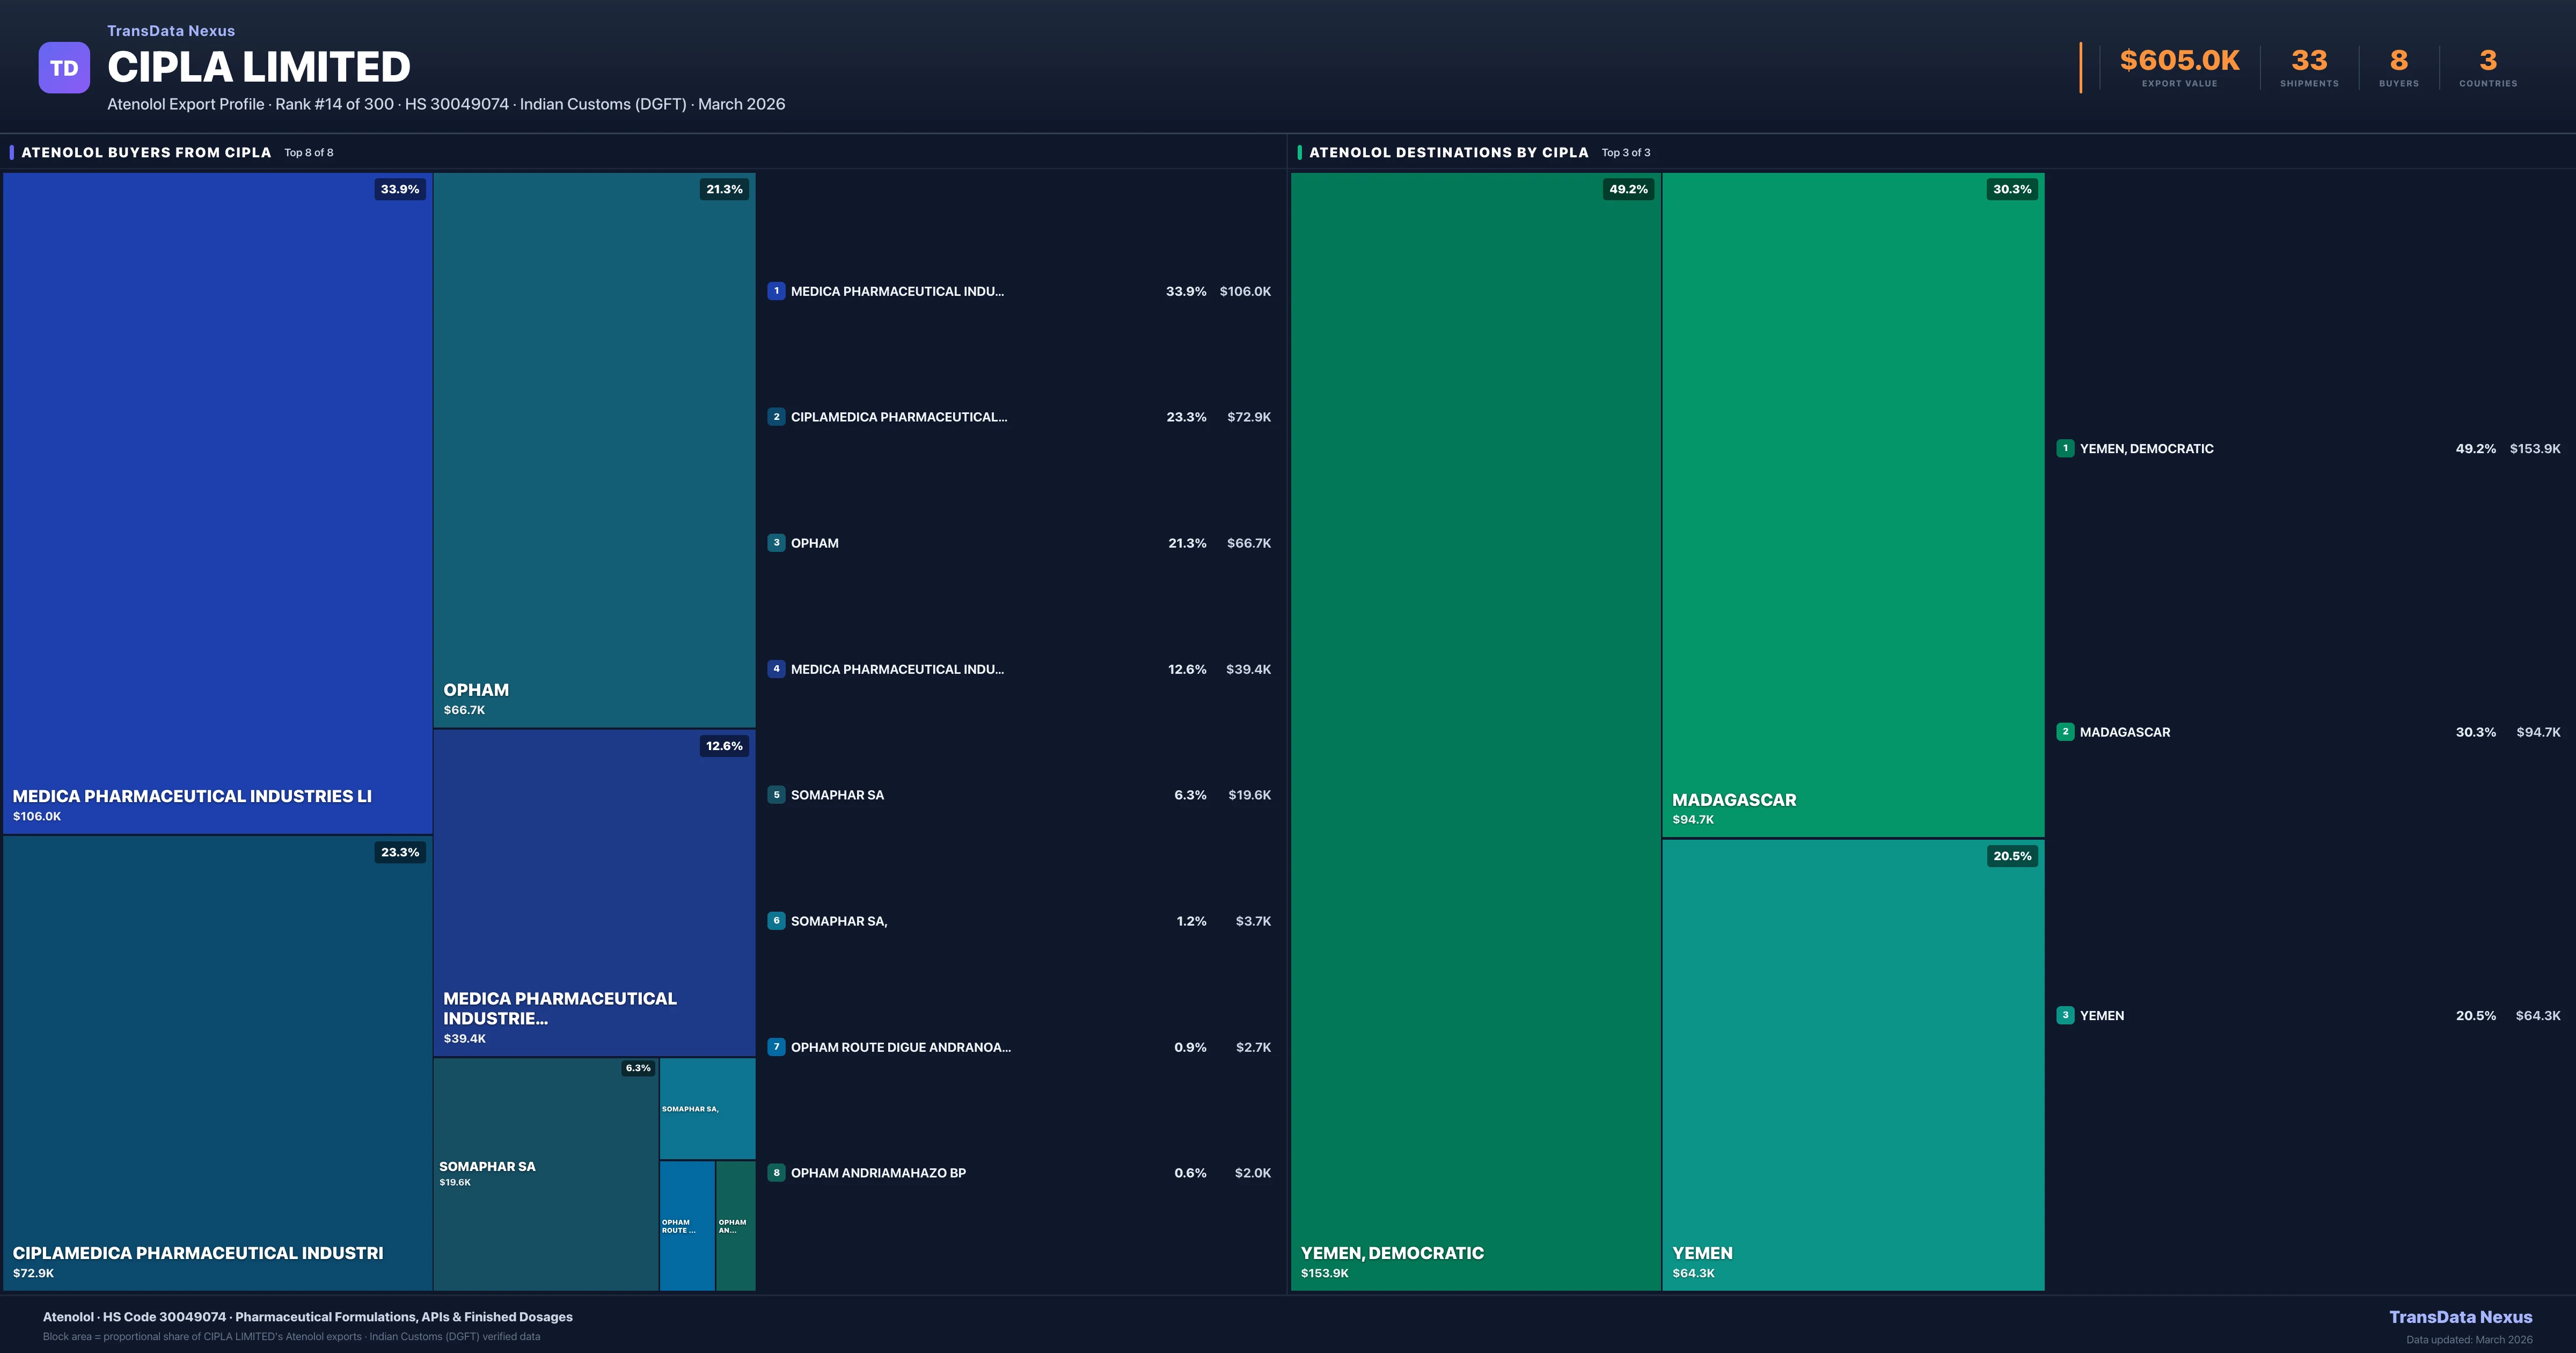The image size is (2576, 1353).
Task: Select the rank 5 badge next to SOMAPHAR SA
Action: (777, 795)
